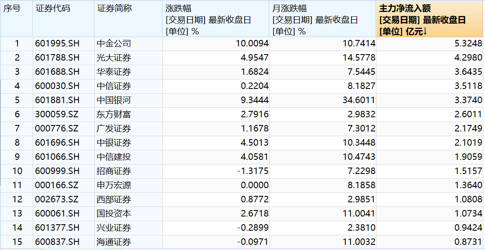Click row number 15

pyautogui.click(x=17, y=242)
